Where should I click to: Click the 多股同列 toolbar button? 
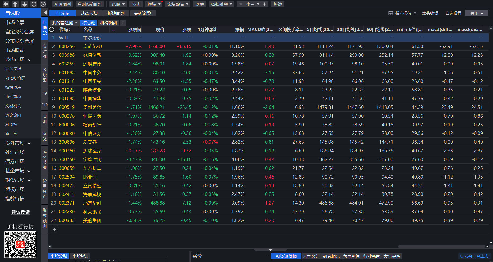pos(63,4)
